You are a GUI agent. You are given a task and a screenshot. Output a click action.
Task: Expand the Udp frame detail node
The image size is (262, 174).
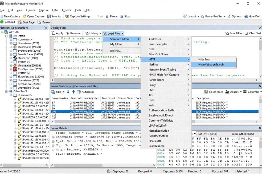(x=53, y=146)
